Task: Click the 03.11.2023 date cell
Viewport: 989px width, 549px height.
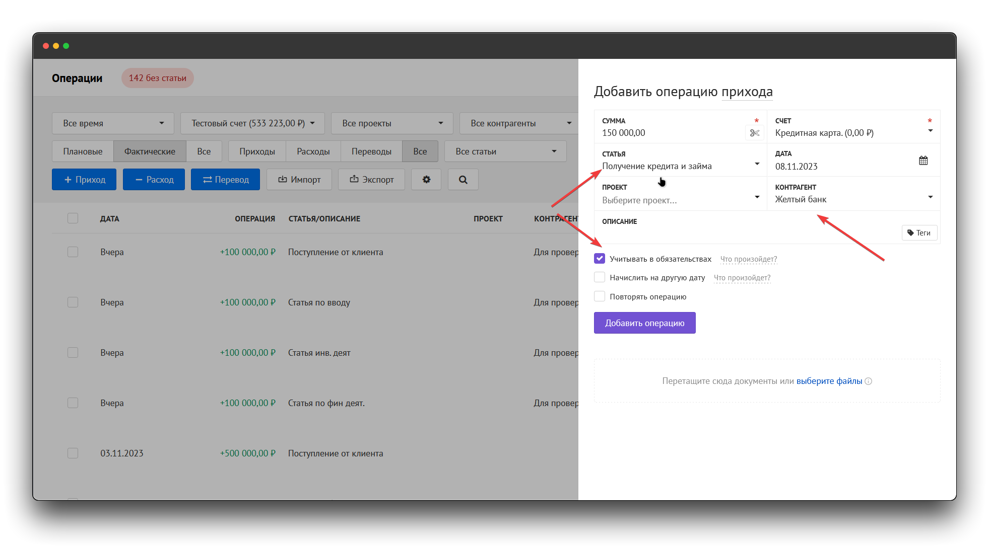Action: 122,453
